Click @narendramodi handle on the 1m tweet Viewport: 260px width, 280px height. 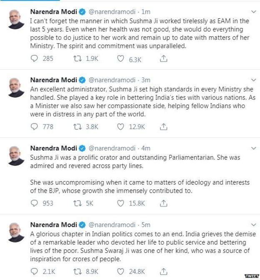pos(112,11)
